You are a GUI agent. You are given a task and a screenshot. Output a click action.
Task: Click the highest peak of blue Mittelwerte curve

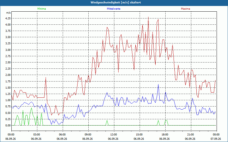[158, 84]
